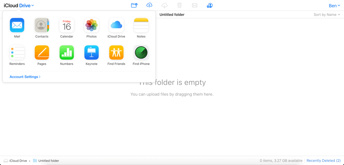The image size is (344, 165).
Task: Open the Reminders app icon
Action: tap(17, 52)
